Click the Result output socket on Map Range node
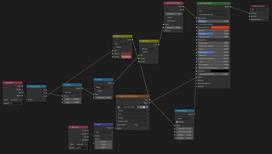 point(194,114)
